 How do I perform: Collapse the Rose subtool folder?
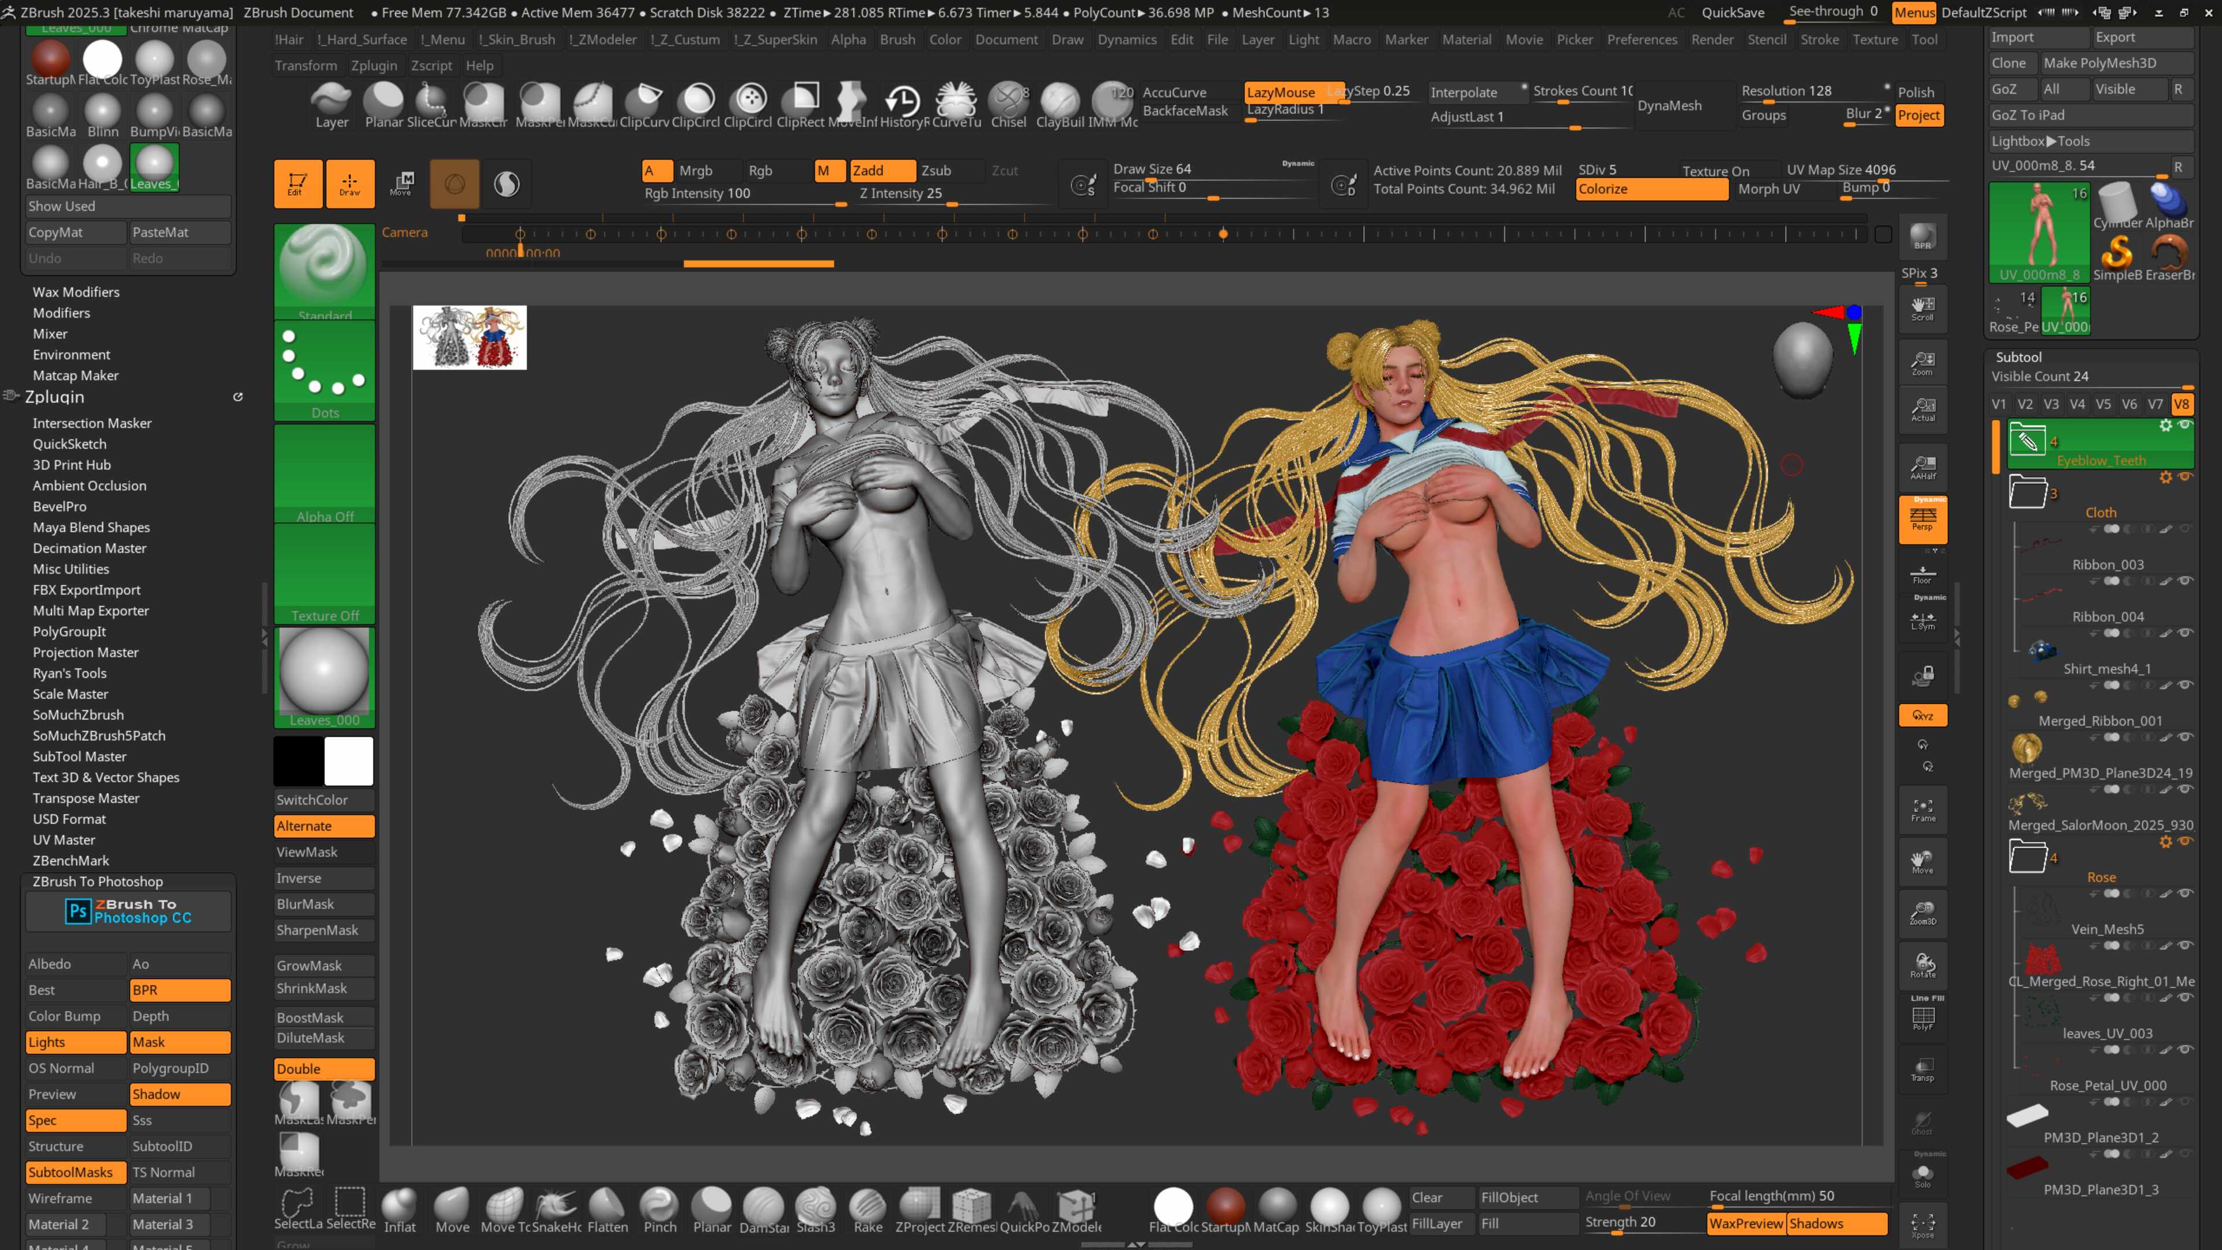tap(2028, 858)
